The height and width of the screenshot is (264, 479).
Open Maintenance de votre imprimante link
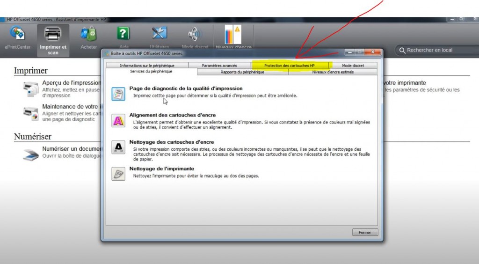click(72, 107)
